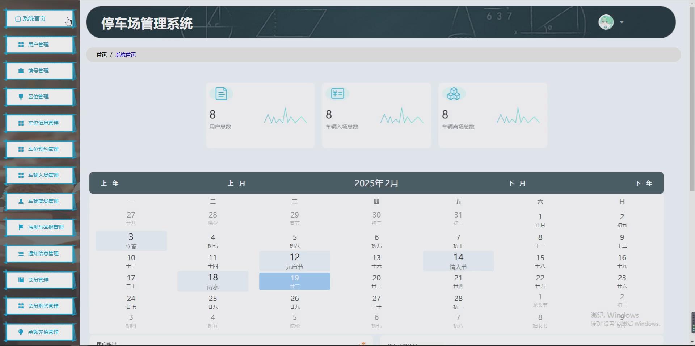Screen dimensions: 695x346
Task: Click the bulb icon beside 余额充值管理
Action: (x=21, y=332)
